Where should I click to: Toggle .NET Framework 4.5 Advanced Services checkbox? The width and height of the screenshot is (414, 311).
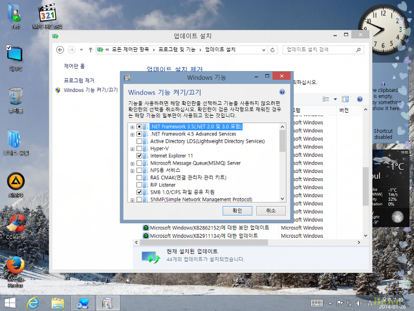139,134
